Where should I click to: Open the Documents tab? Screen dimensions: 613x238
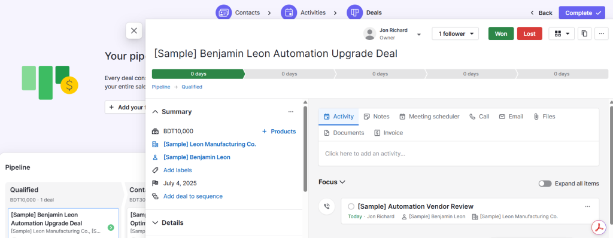point(344,133)
